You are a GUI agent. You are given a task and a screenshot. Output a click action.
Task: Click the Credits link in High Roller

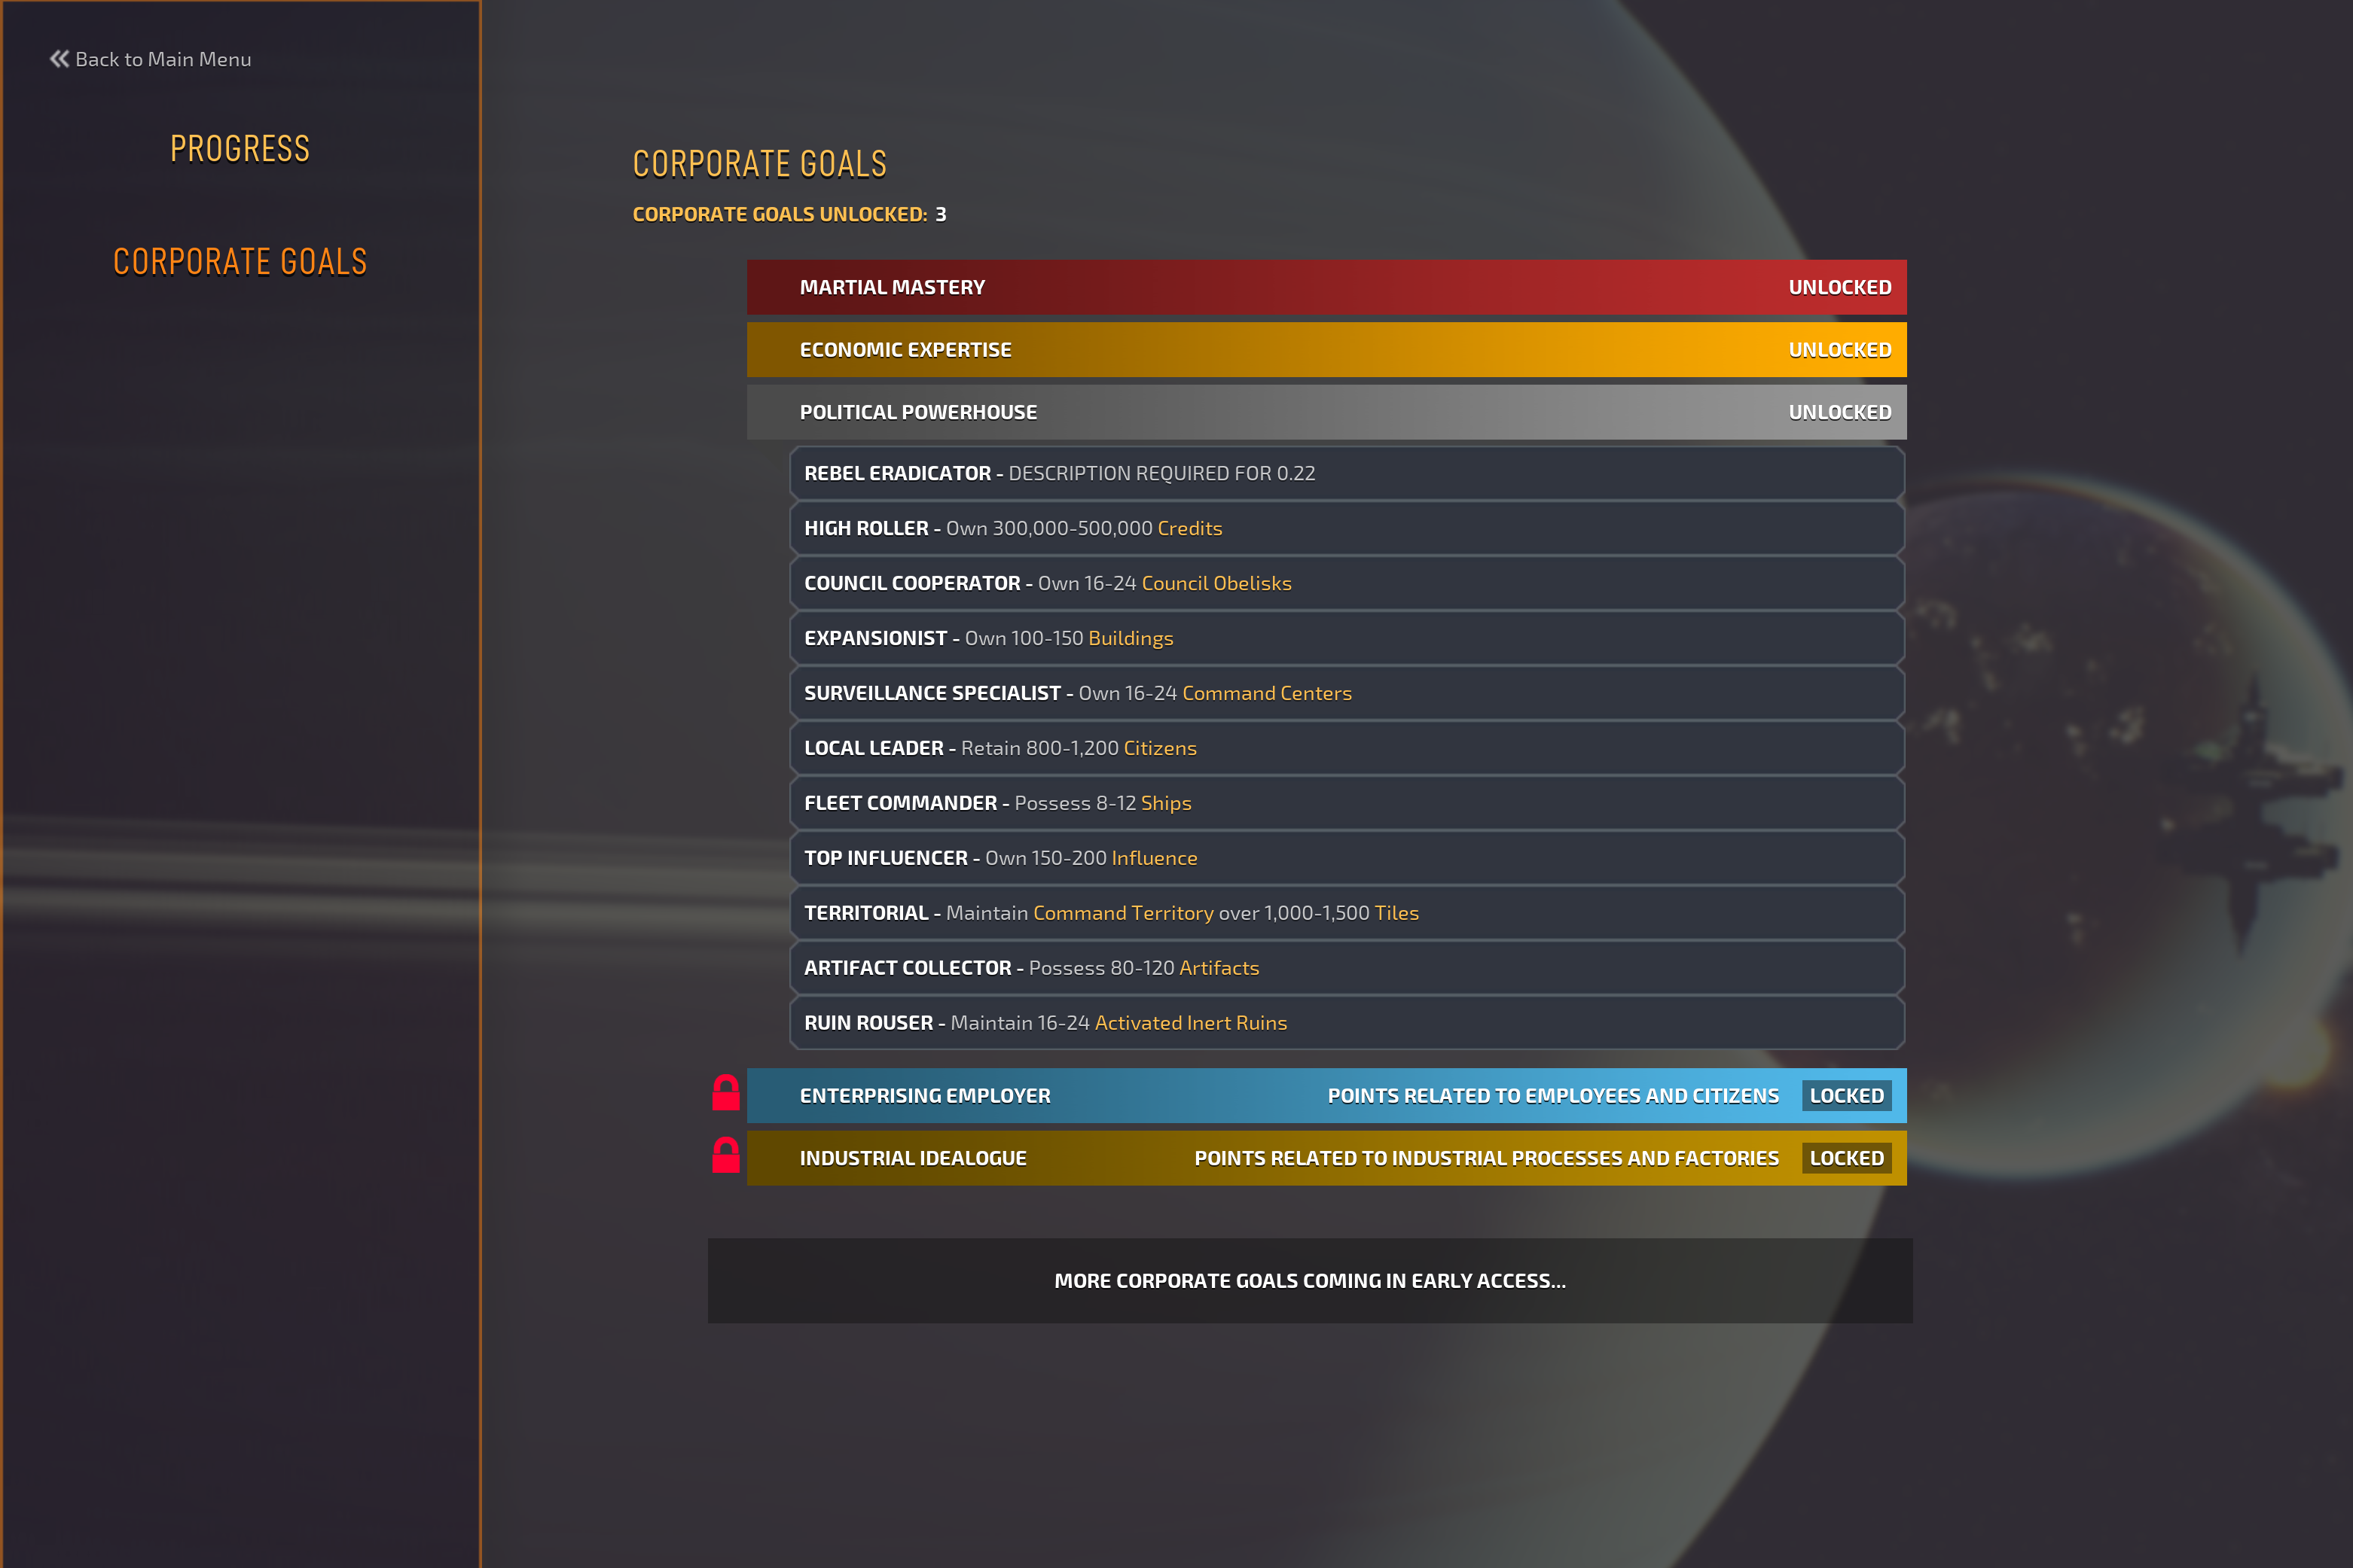1189,528
